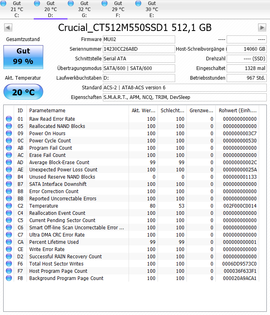270x315 pixels.
Task: Click status orb for Successful RAIN Recovery Count
Action: (9, 256)
